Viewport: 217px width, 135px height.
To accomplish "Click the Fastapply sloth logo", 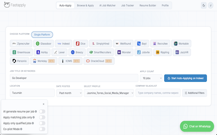I will point(7,5).
